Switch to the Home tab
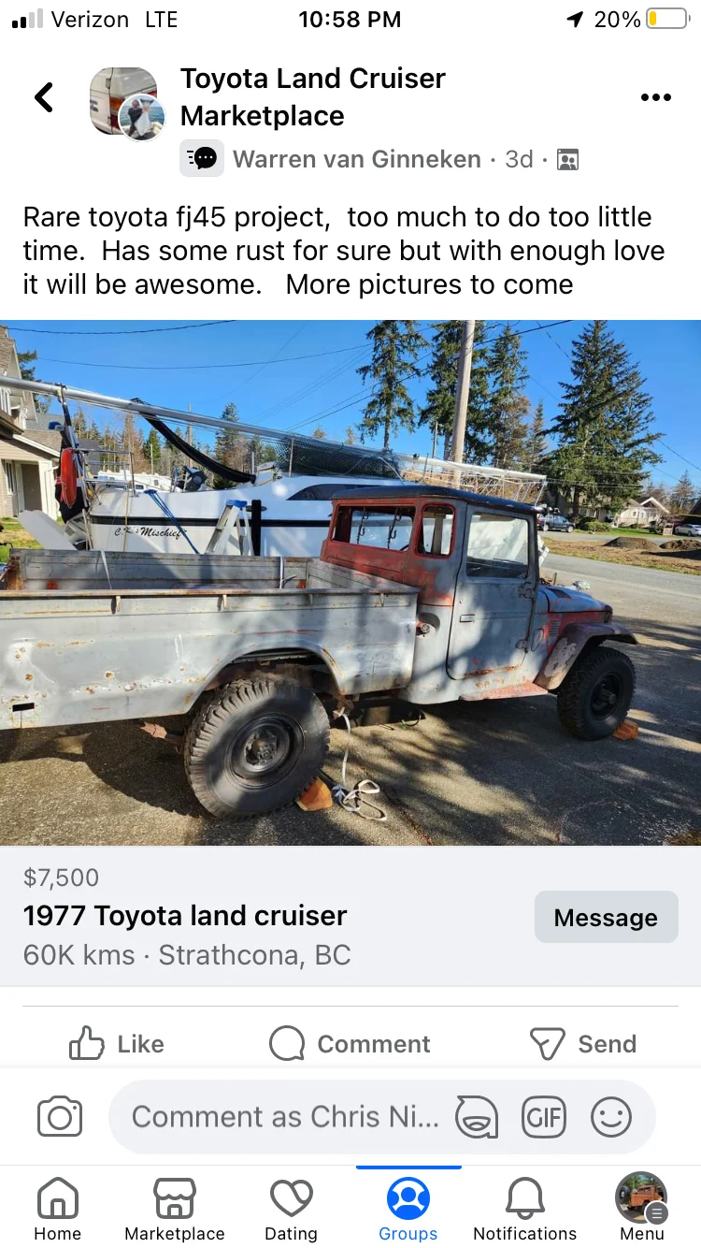Image resolution: width=701 pixels, height=1248 pixels. [58, 1209]
